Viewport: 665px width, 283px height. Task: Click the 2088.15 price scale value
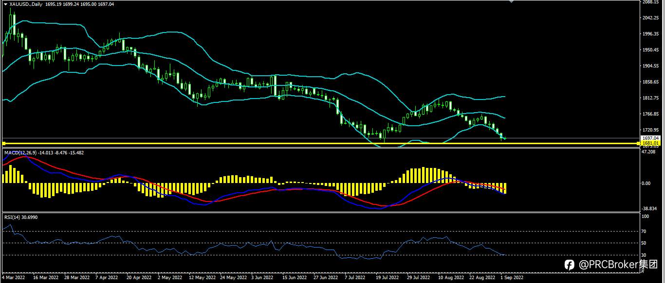pos(650,2)
